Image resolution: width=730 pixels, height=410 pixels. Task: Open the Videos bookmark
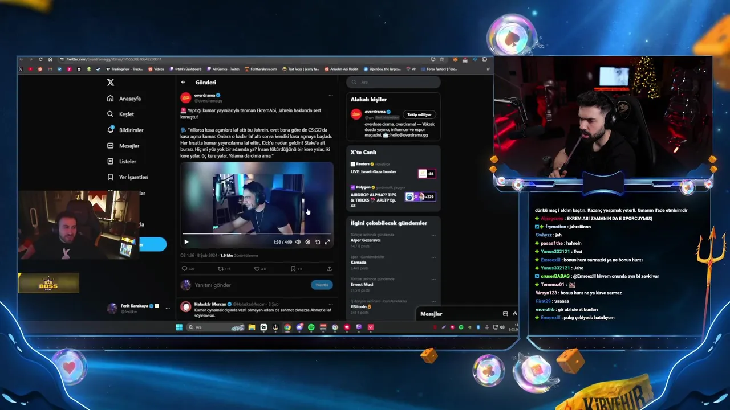point(156,69)
